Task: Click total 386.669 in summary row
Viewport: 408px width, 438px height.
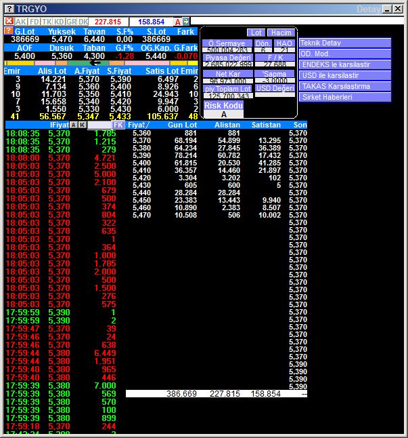Action: point(181,393)
